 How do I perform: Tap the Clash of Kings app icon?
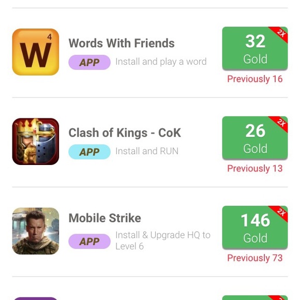tap(36, 141)
